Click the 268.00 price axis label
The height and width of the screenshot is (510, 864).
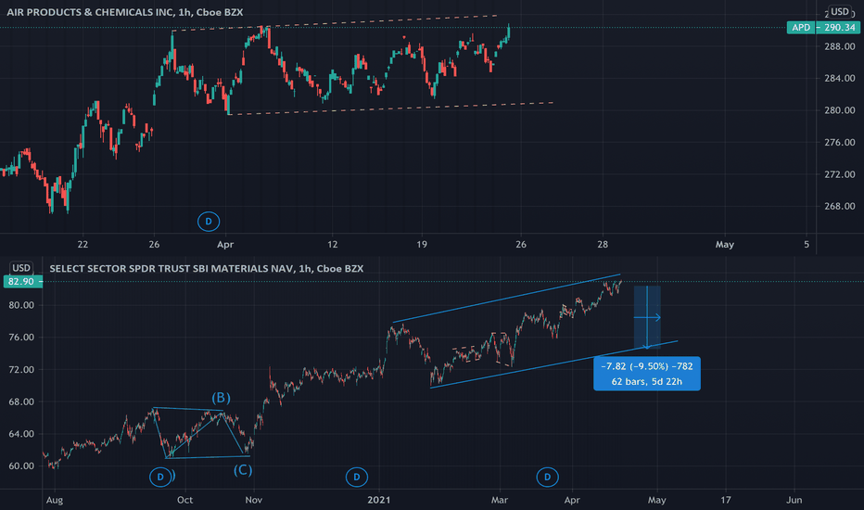coord(839,206)
